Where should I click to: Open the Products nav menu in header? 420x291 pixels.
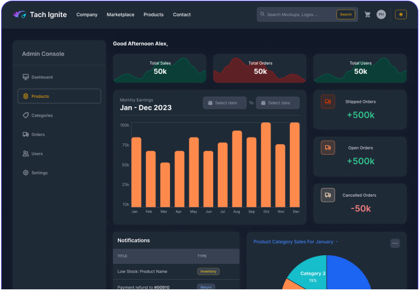pyautogui.click(x=153, y=15)
